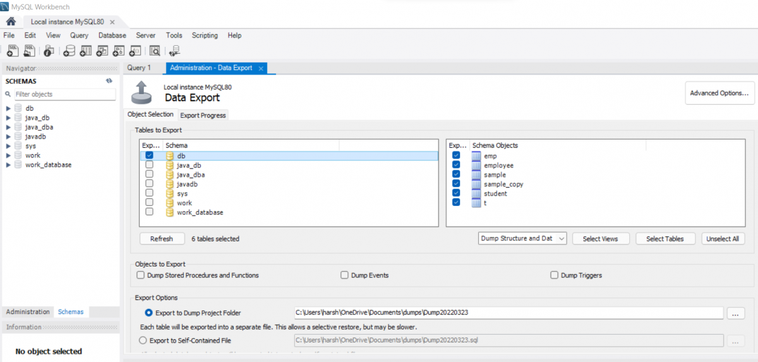
Task: Check the sys schema export checkbox
Action: coord(149,193)
